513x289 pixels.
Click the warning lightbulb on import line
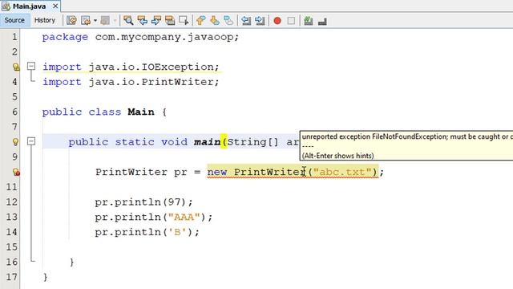click(16, 67)
